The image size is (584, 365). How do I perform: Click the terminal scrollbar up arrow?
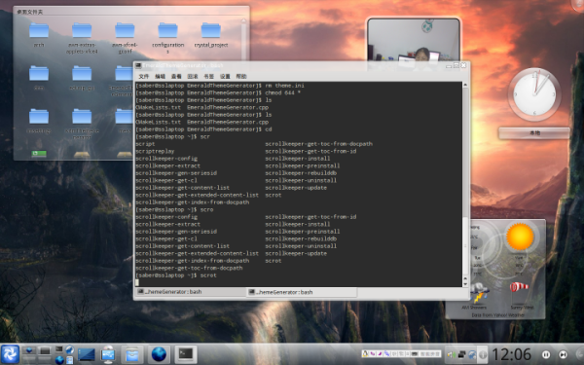[465, 85]
